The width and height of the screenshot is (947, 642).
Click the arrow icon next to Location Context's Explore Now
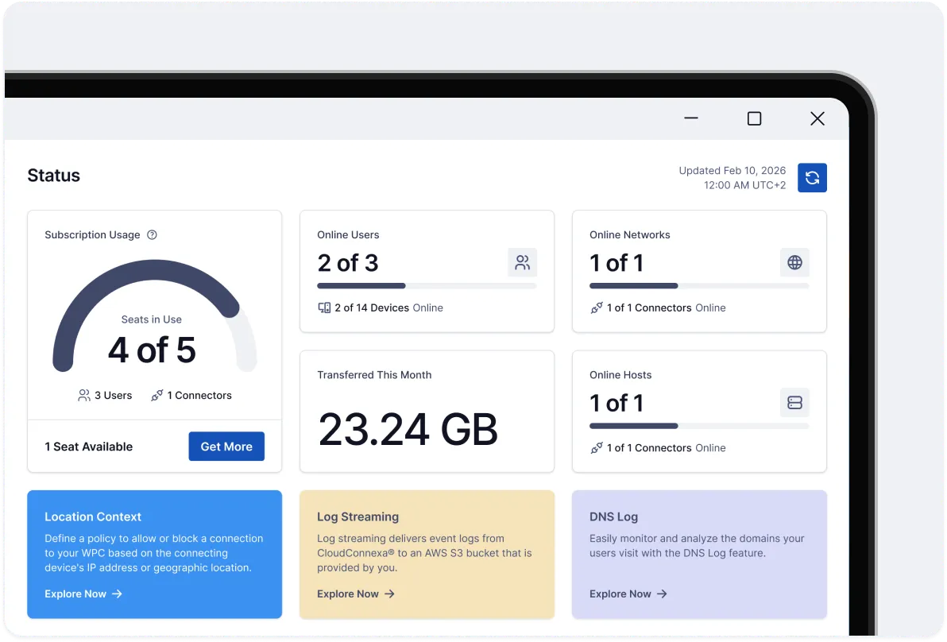116,594
